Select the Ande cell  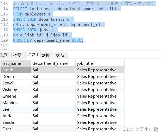[16, 116]
